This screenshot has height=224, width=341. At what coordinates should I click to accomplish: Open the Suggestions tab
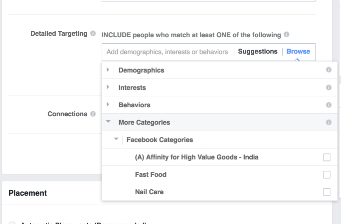258,52
